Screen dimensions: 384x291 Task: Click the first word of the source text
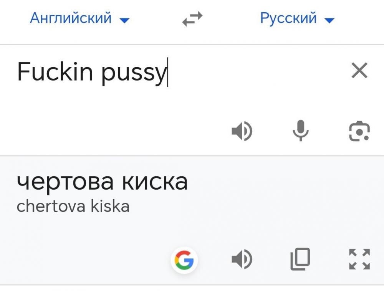[x=55, y=72]
